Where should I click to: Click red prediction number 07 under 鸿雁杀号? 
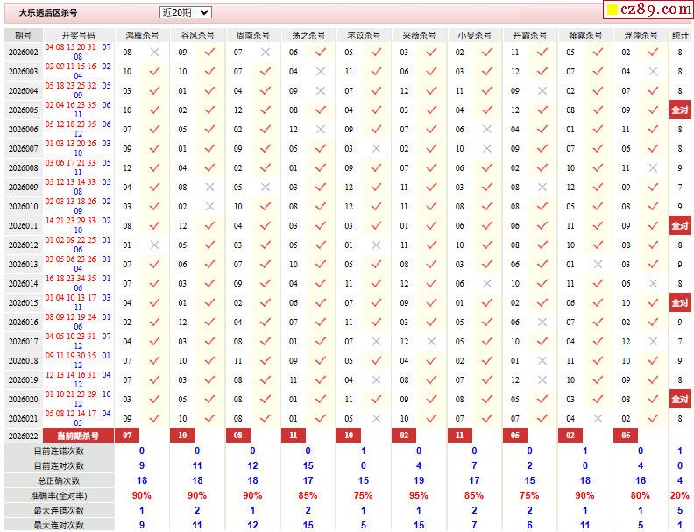click(x=127, y=436)
